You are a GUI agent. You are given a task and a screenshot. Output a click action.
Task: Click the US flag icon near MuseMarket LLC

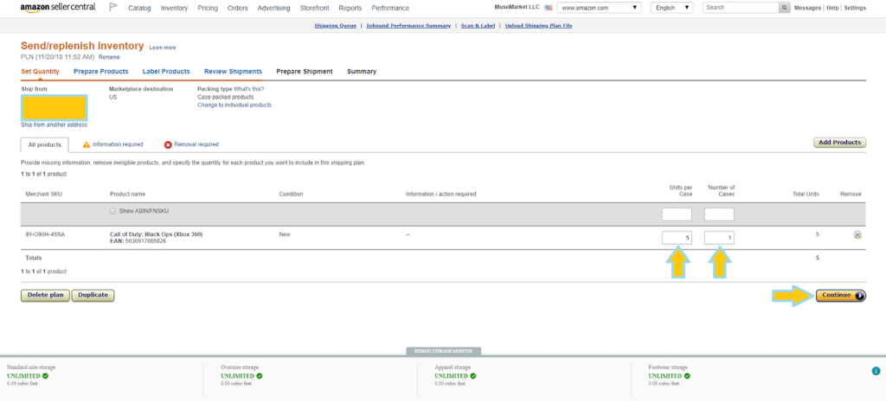pos(548,8)
